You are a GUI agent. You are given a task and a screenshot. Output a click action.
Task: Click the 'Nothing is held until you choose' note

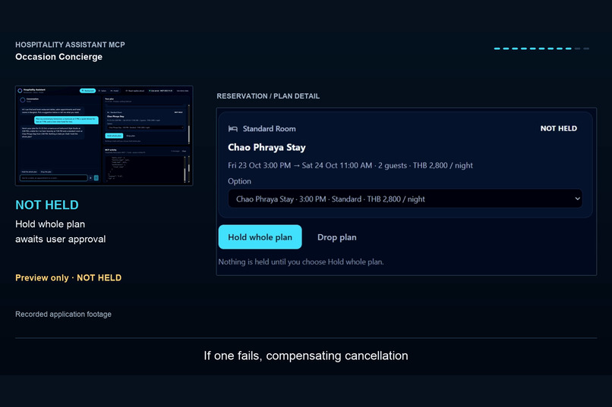(301, 261)
